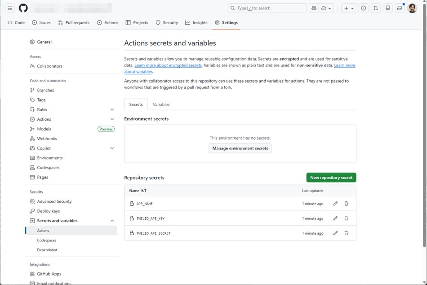Screen dimensions: 427x285
Task: Click New repository secret button
Action: 331,178
